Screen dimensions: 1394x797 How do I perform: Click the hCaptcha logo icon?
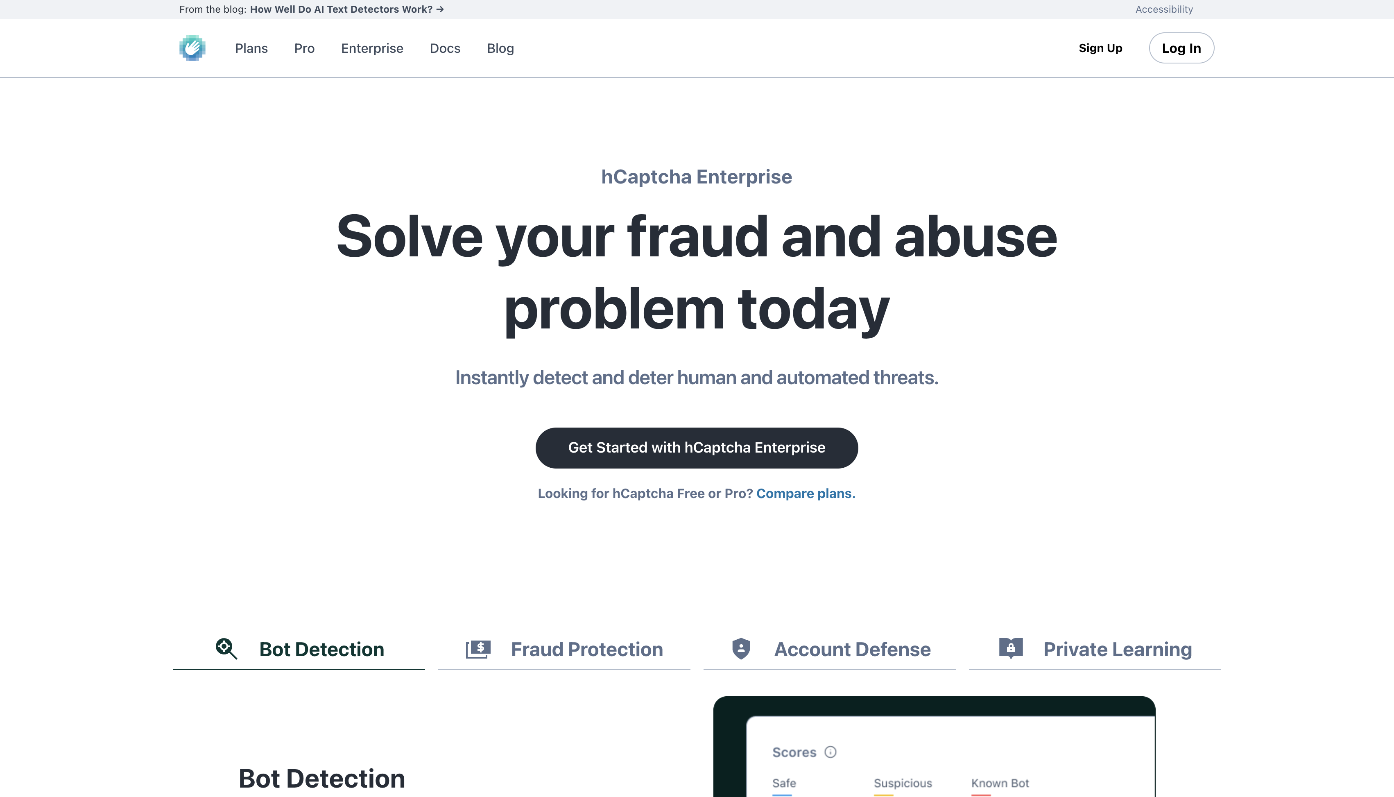(192, 48)
